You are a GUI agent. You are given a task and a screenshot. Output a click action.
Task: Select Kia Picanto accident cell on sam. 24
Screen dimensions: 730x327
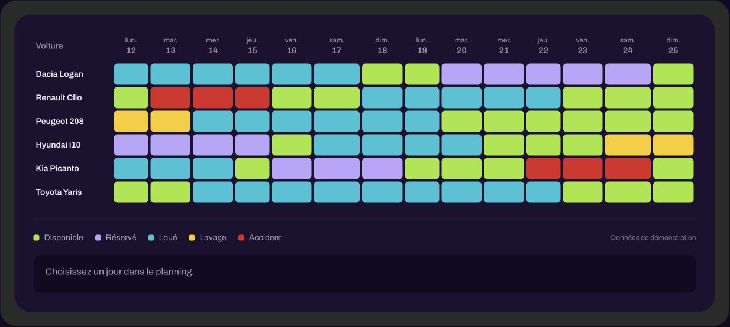628,169
